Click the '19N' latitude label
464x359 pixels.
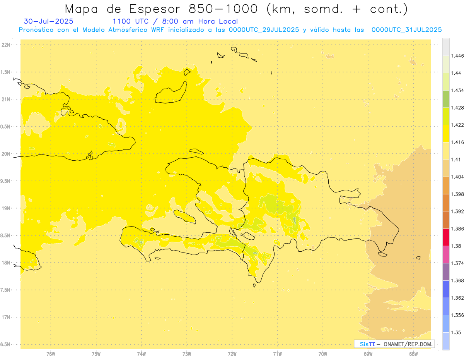click(x=6, y=208)
